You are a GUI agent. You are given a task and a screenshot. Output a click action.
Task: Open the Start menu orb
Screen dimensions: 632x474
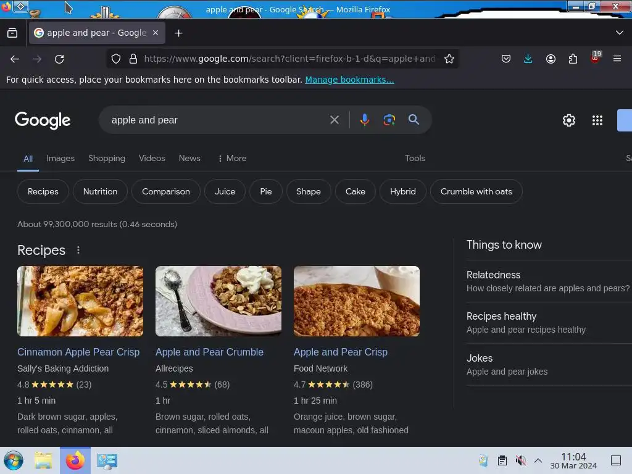click(14, 460)
